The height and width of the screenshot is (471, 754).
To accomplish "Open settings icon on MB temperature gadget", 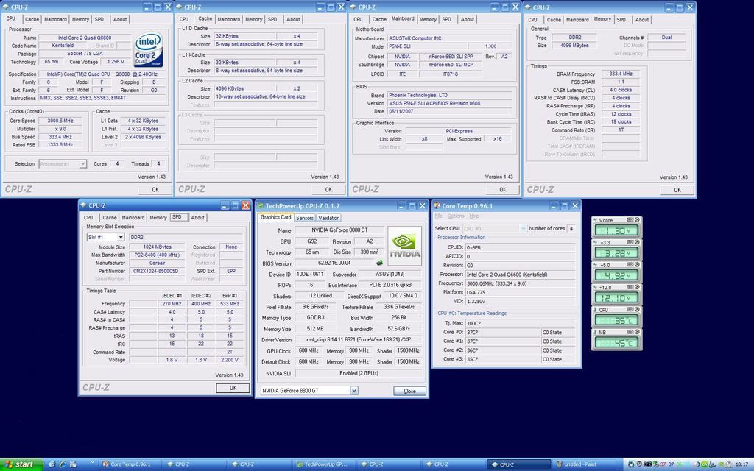I will (x=630, y=332).
